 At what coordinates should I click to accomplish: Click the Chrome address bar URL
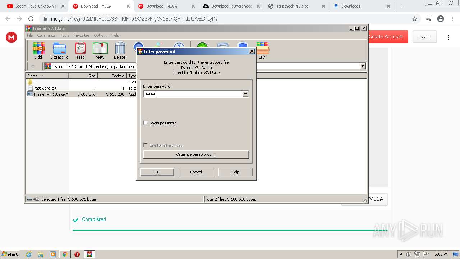click(x=134, y=19)
